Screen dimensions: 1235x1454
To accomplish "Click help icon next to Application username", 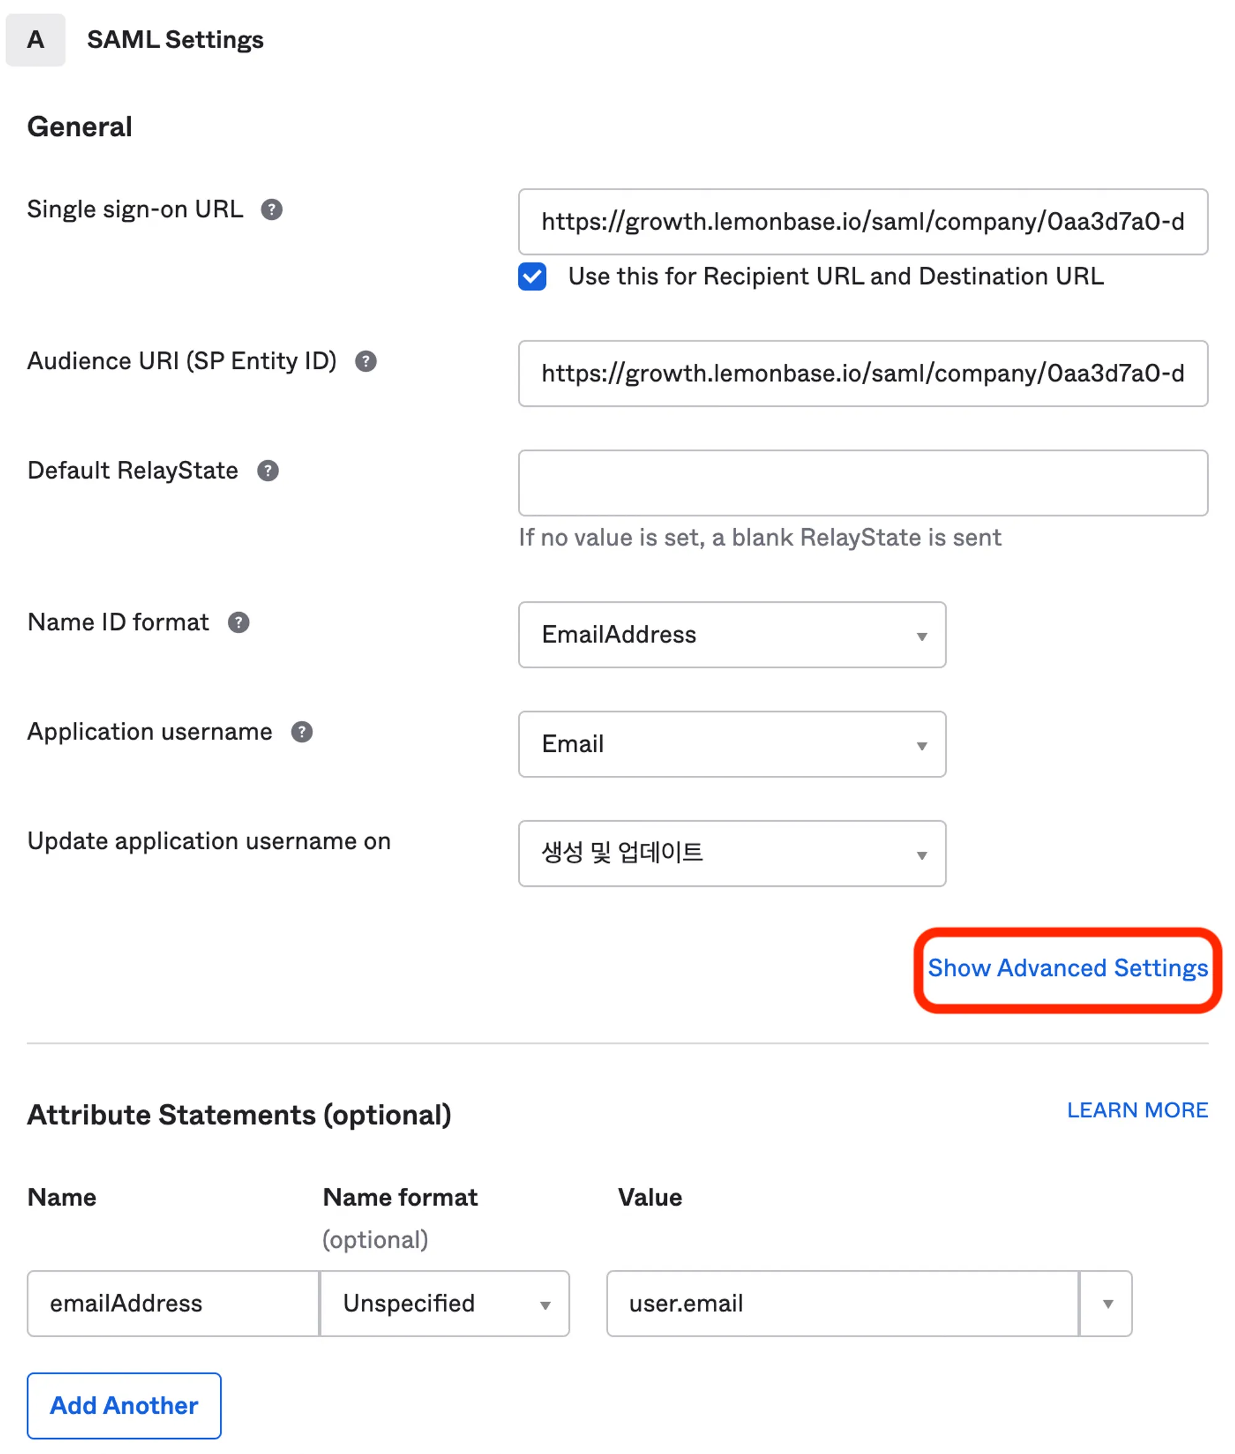I will click(x=302, y=732).
